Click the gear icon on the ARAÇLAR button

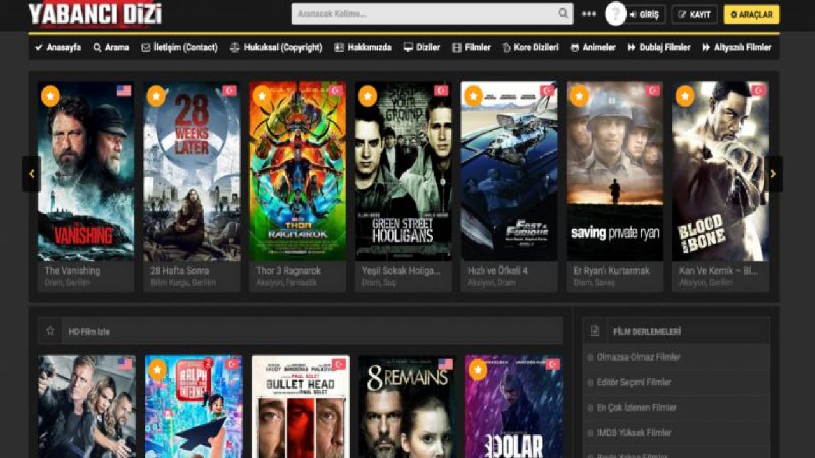735,12
